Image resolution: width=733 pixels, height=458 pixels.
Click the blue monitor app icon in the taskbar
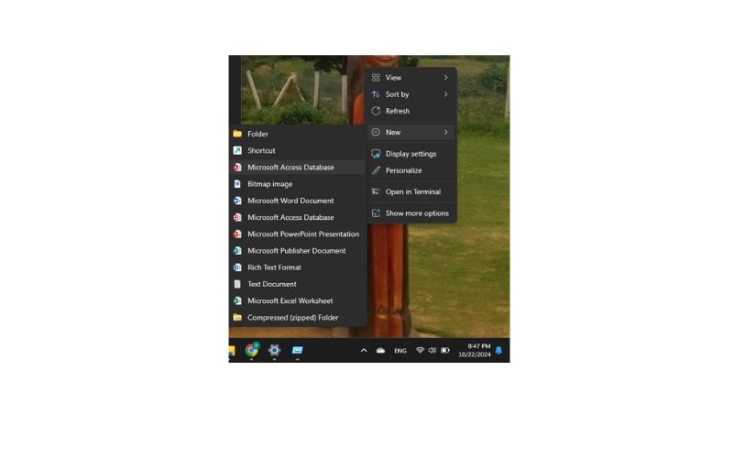(297, 350)
